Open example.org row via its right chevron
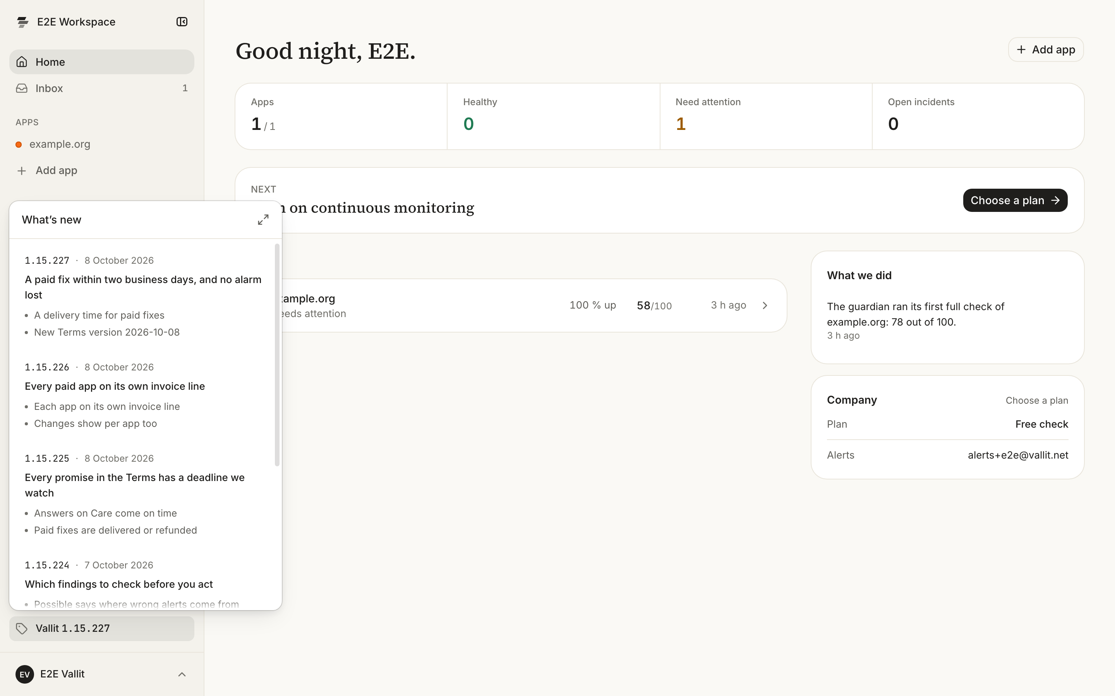The width and height of the screenshot is (1115, 696). (765, 305)
